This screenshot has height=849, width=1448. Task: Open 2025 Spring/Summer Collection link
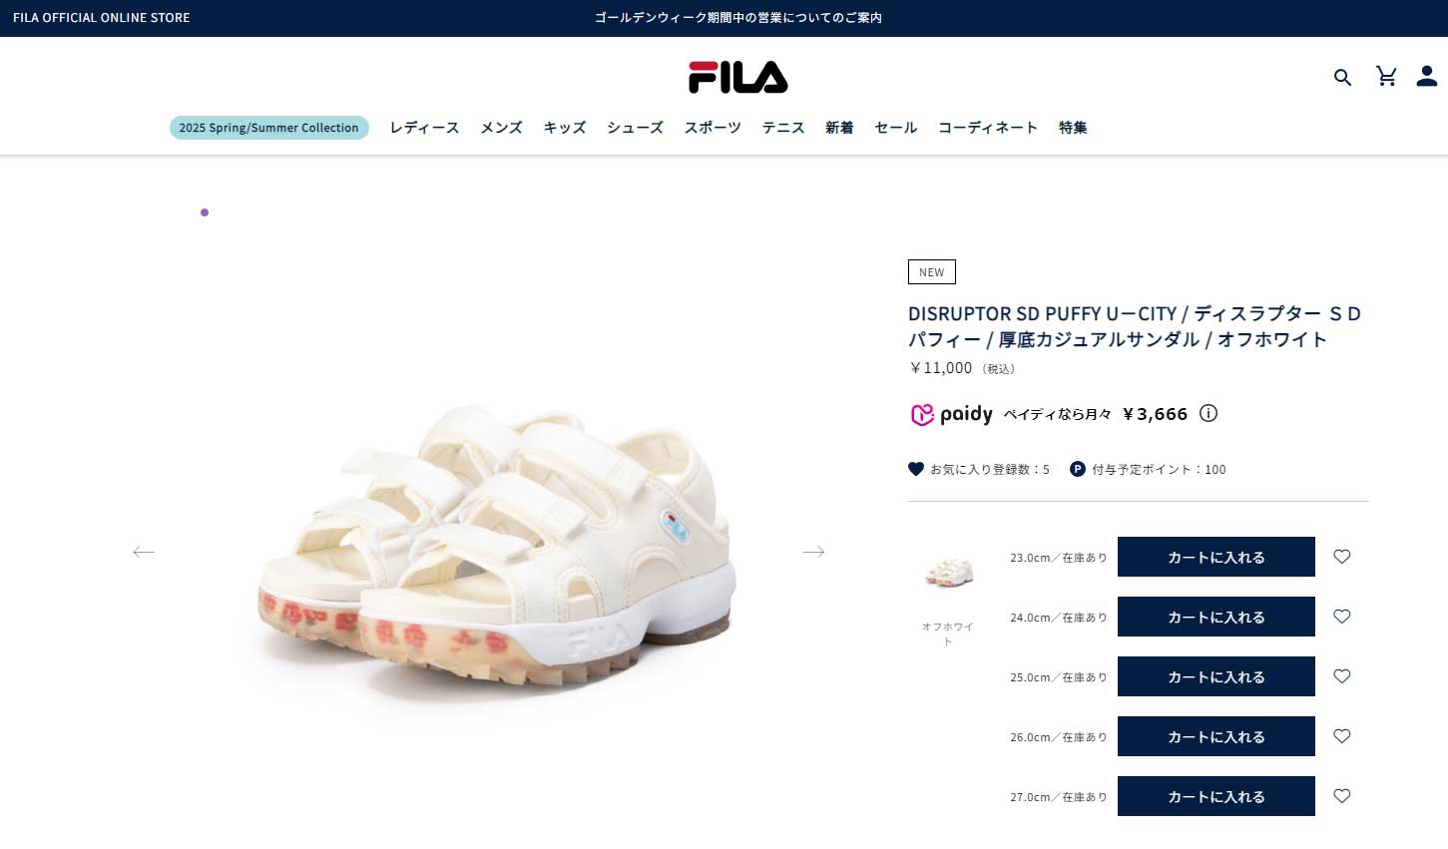click(x=269, y=128)
